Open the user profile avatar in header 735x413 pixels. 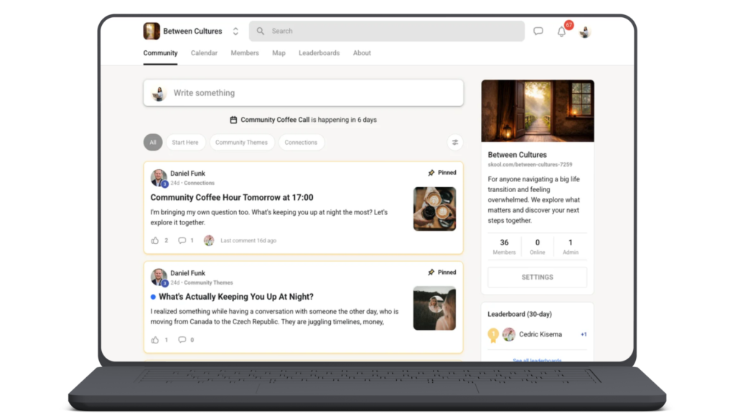tap(584, 32)
